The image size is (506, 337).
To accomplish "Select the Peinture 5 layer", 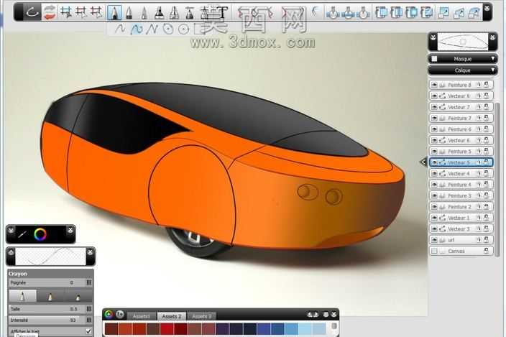I will tap(461, 151).
